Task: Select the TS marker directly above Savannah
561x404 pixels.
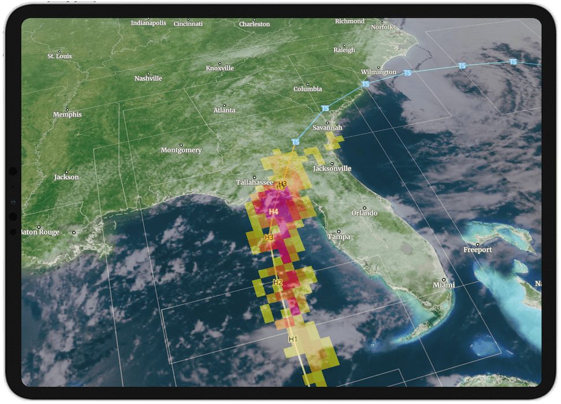Action: 325,109
